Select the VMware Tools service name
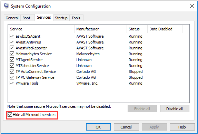Screen dimensions: 198x134 (27, 83)
